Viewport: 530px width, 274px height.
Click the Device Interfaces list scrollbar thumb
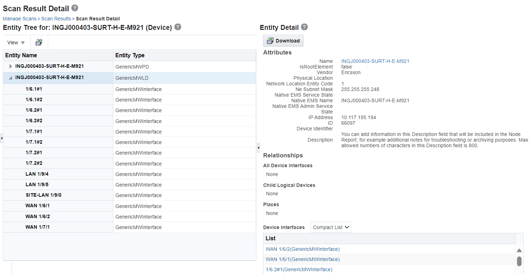pyautogui.click(x=519, y=261)
